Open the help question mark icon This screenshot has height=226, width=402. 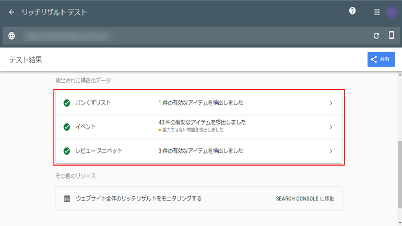click(352, 11)
